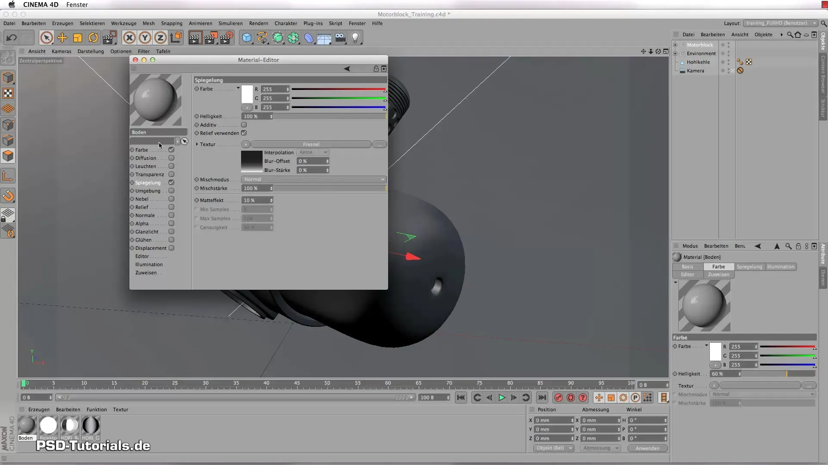Viewport: 828px width, 465px height.
Task: Open the Objekt (Rel) dropdown
Action: [553, 448]
